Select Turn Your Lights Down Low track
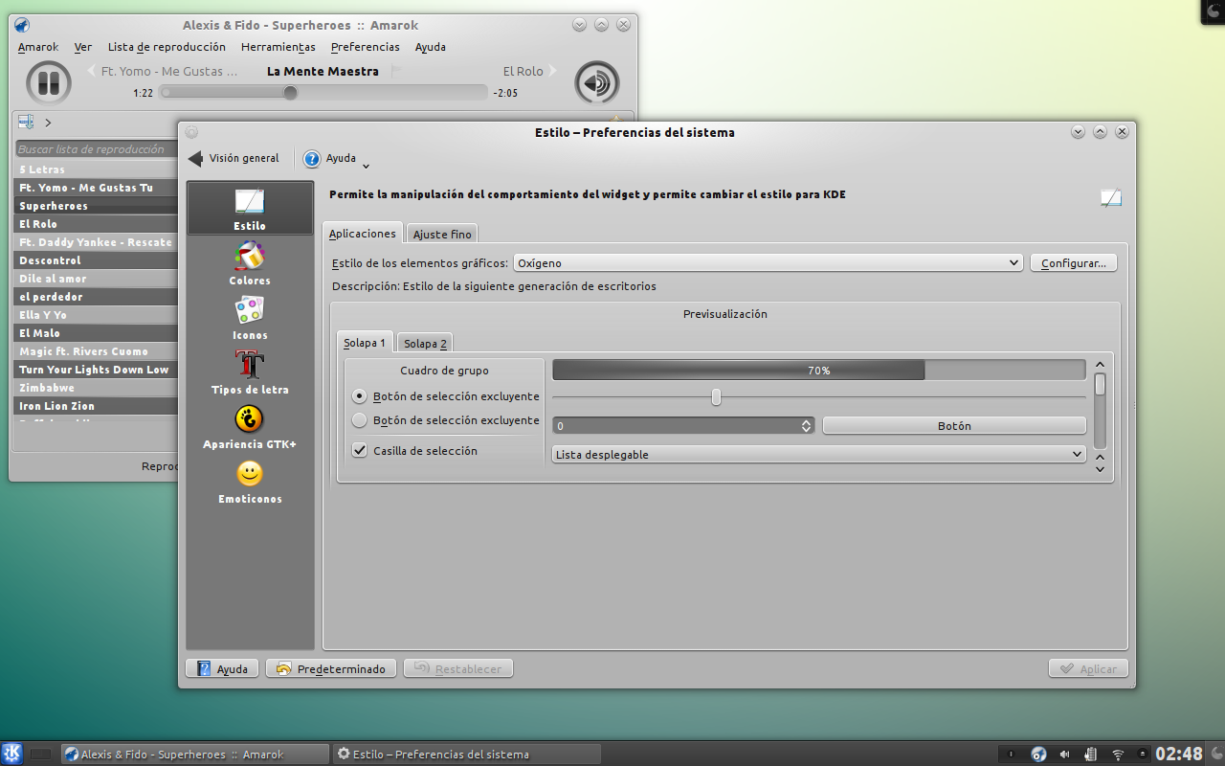 [x=97, y=370]
